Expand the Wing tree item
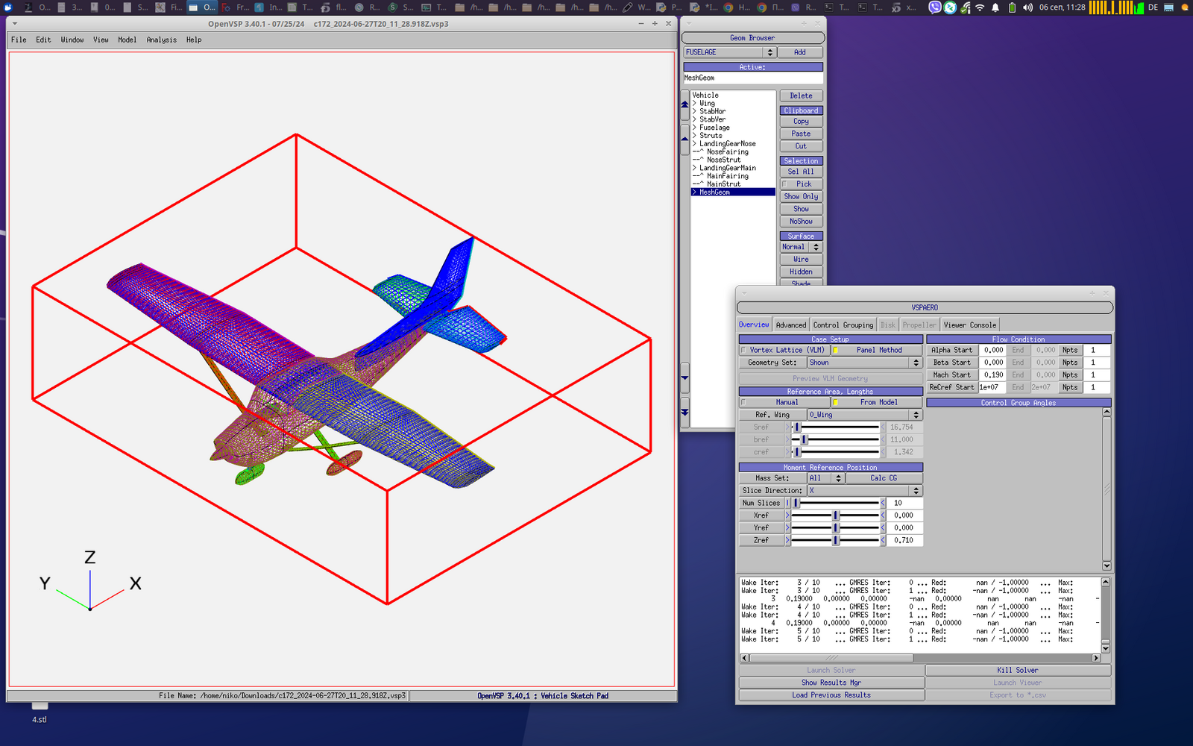This screenshot has height=746, width=1193. pyautogui.click(x=694, y=104)
